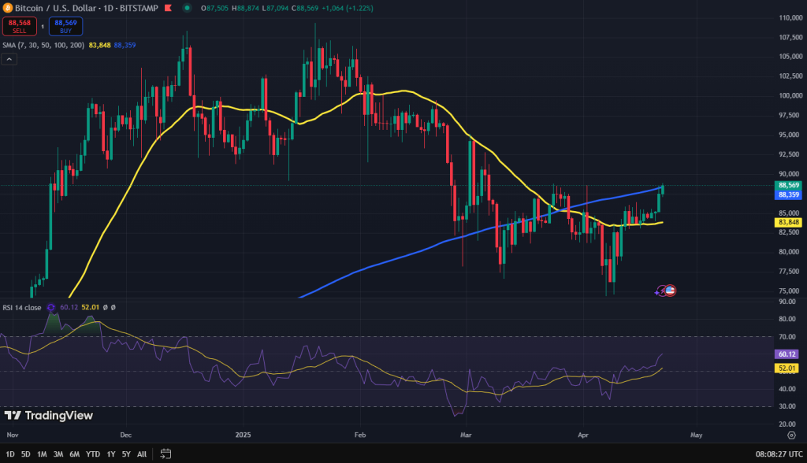Select the 1M time range

click(43, 454)
